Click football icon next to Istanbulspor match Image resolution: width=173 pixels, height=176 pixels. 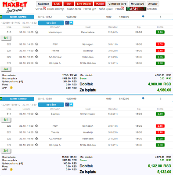pyautogui.click(x=36, y=32)
